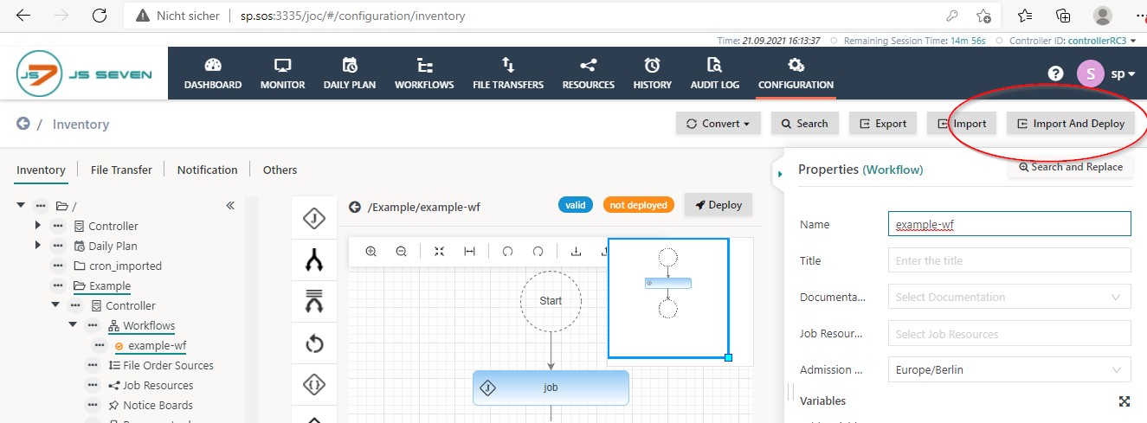The width and height of the screenshot is (1147, 423).
Task: Click Import And Deploy button
Action: [1071, 124]
